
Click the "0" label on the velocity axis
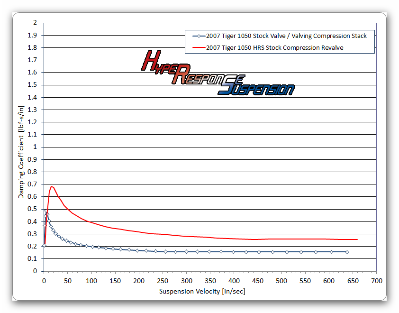(x=44, y=281)
